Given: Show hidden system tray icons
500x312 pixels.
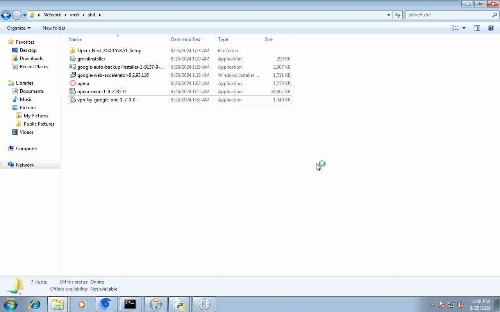Looking at the screenshot, I should click(432, 305).
